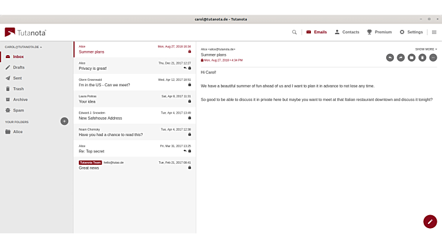Click the search magnifier icon
The image size is (442, 248).
[x=294, y=32]
